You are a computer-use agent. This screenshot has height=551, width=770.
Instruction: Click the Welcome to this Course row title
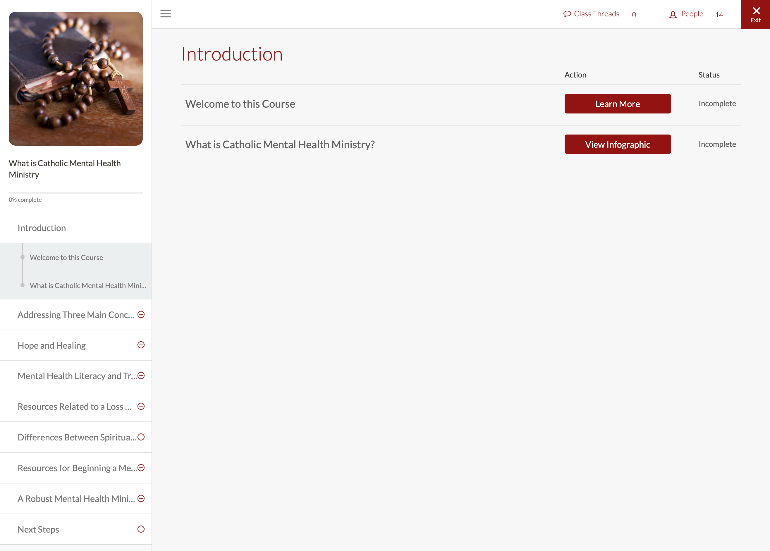240,104
